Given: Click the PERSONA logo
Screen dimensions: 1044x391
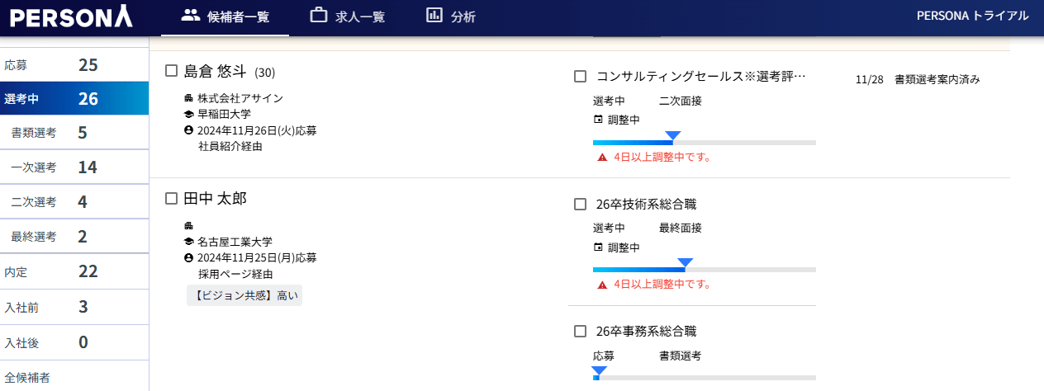Looking at the screenshot, I should click(x=71, y=16).
